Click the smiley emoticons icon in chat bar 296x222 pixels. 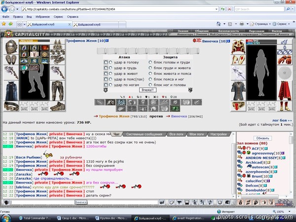[220, 203]
